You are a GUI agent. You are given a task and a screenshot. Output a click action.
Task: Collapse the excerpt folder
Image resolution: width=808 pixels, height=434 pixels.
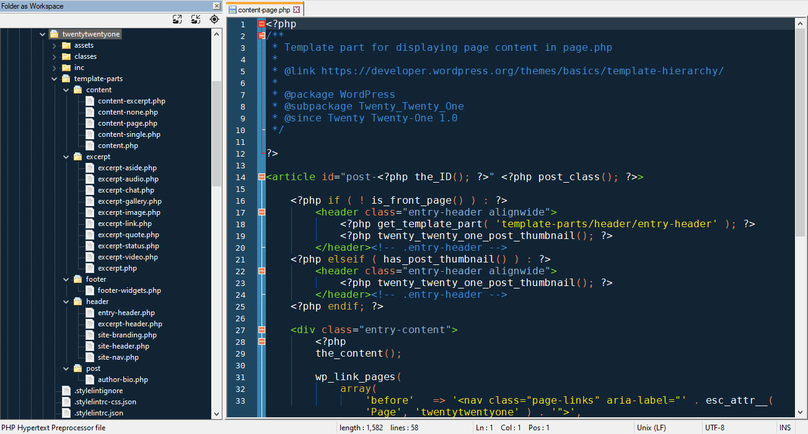coord(66,156)
